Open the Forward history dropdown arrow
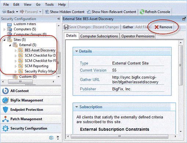The height and width of the screenshot is (143, 187). tap(40, 12)
